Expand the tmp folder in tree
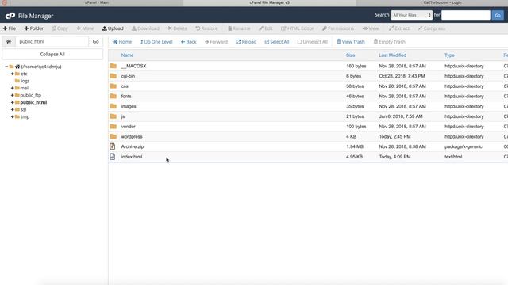Screen dimensions: 508x285 (x=13, y=116)
